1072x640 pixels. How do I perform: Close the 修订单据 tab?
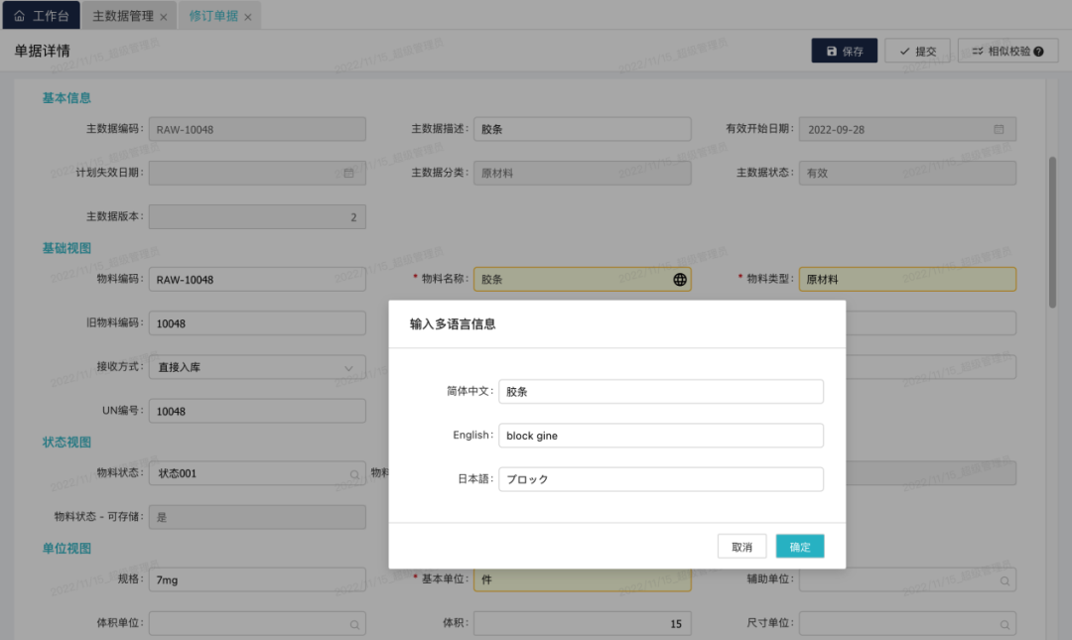tap(248, 17)
